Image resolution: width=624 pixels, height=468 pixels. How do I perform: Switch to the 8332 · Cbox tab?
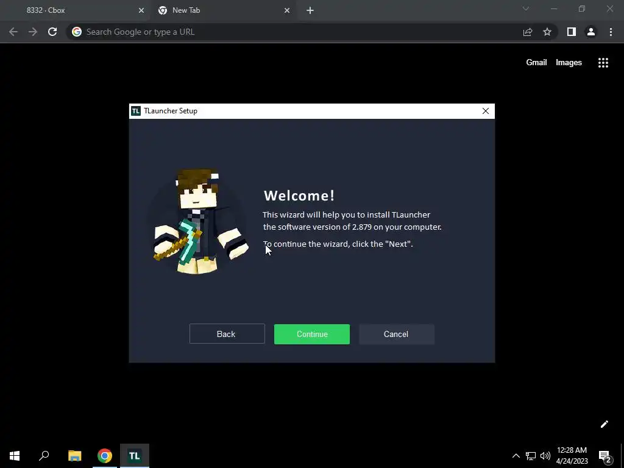tap(75, 10)
